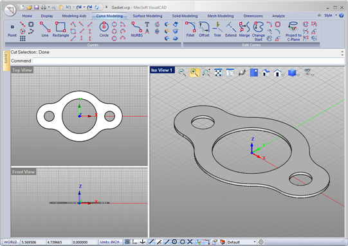The image size is (348, 246).
Task: Click the zoom in magnifier in Iso View
Action: pyautogui.click(x=194, y=72)
